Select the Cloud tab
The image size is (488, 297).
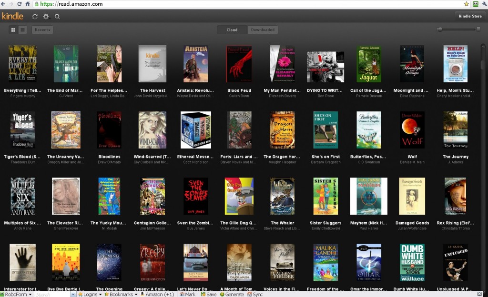(x=232, y=30)
